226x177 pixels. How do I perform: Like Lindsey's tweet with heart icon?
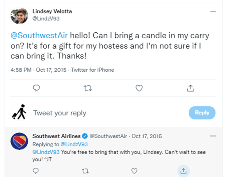pyautogui.click(x=139, y=88)
